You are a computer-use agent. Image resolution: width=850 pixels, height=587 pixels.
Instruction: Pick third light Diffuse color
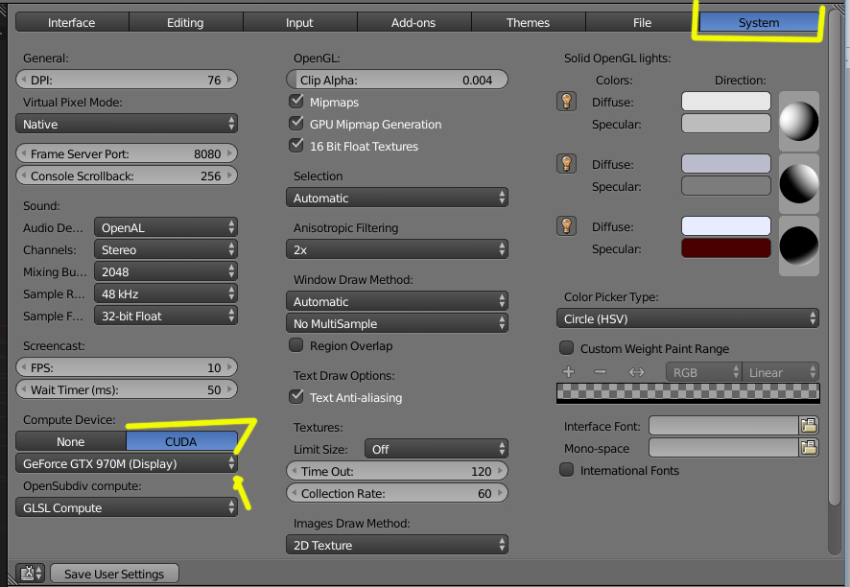[x=726, y=225]
